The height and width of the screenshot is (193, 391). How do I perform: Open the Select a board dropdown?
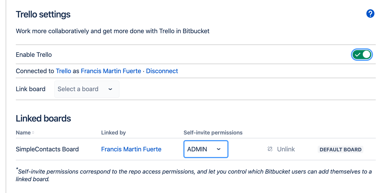coord(87,89)
